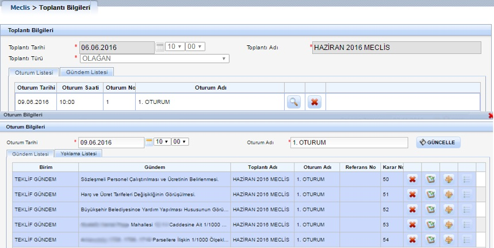Select row 'Büyükşehir Belediyesince Yardım Yapılması'
This screenshot has width=494, height=248.
coord(244,210)
